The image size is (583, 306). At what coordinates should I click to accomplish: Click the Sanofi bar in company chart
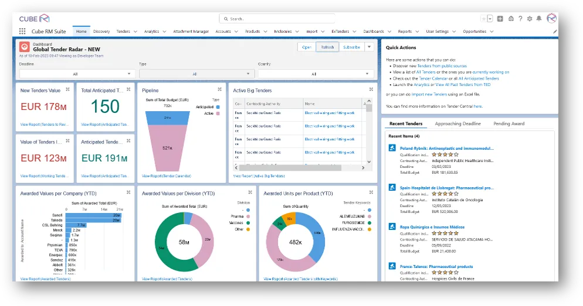[x=93, y=215]
